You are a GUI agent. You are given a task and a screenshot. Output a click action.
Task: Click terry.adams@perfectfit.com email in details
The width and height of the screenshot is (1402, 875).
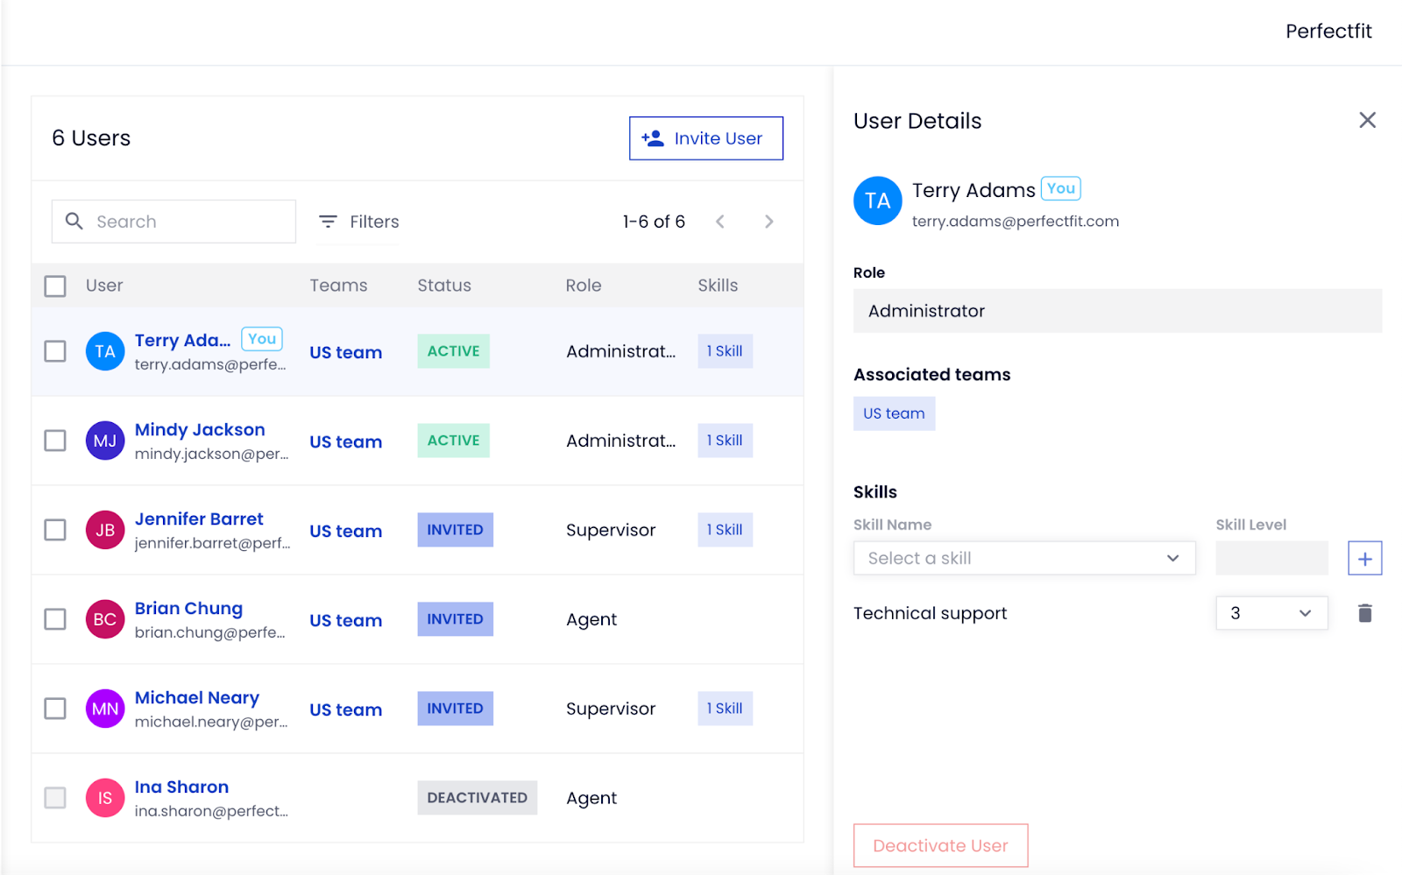(1016, 222)
